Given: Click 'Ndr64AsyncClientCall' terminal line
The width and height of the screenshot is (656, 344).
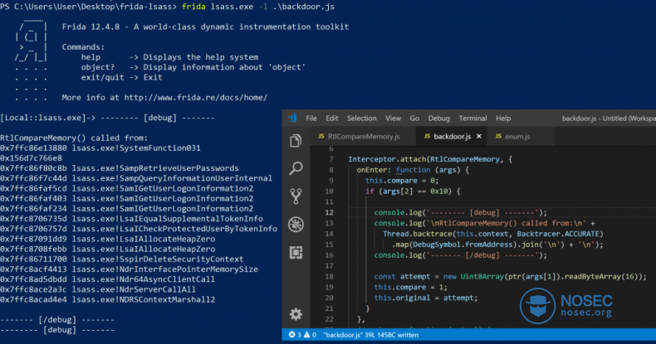Looking at the screenshot, I should 107,279.
